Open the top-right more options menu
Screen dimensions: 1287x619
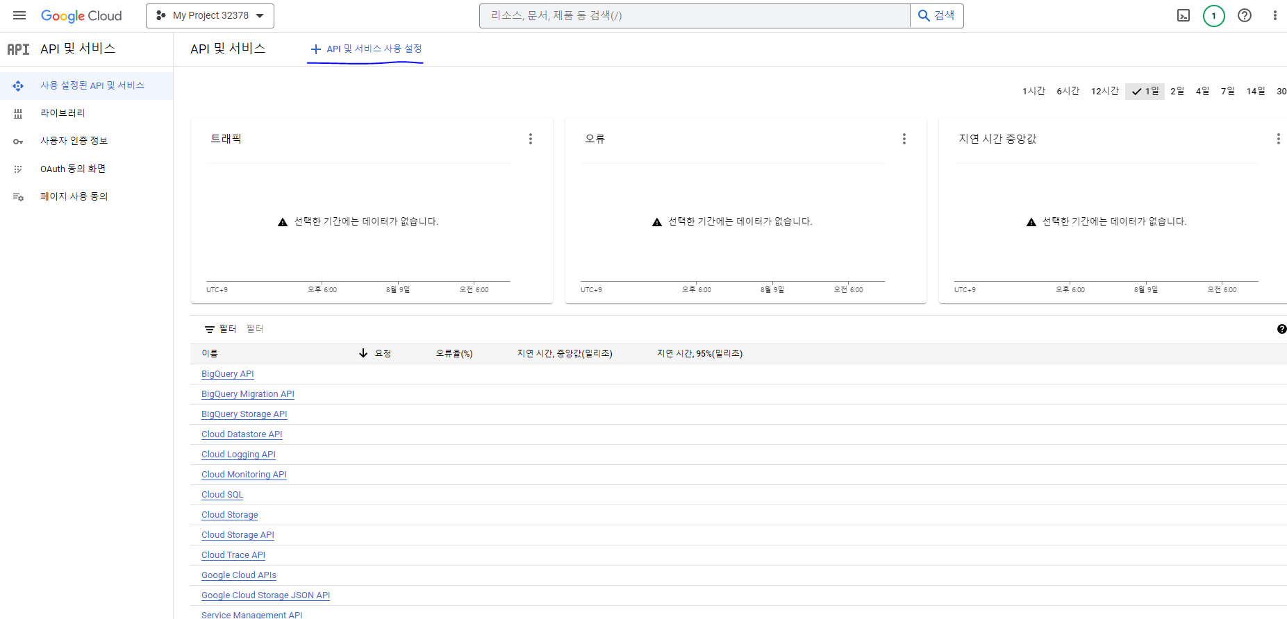(x=1275, y=15)
